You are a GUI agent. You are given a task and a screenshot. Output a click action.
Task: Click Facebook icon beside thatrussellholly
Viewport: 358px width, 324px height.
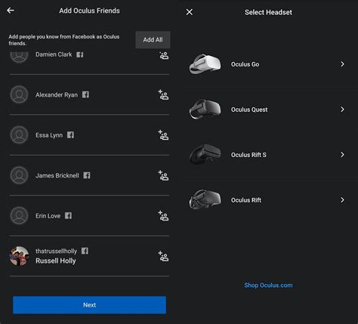(85, 251)
